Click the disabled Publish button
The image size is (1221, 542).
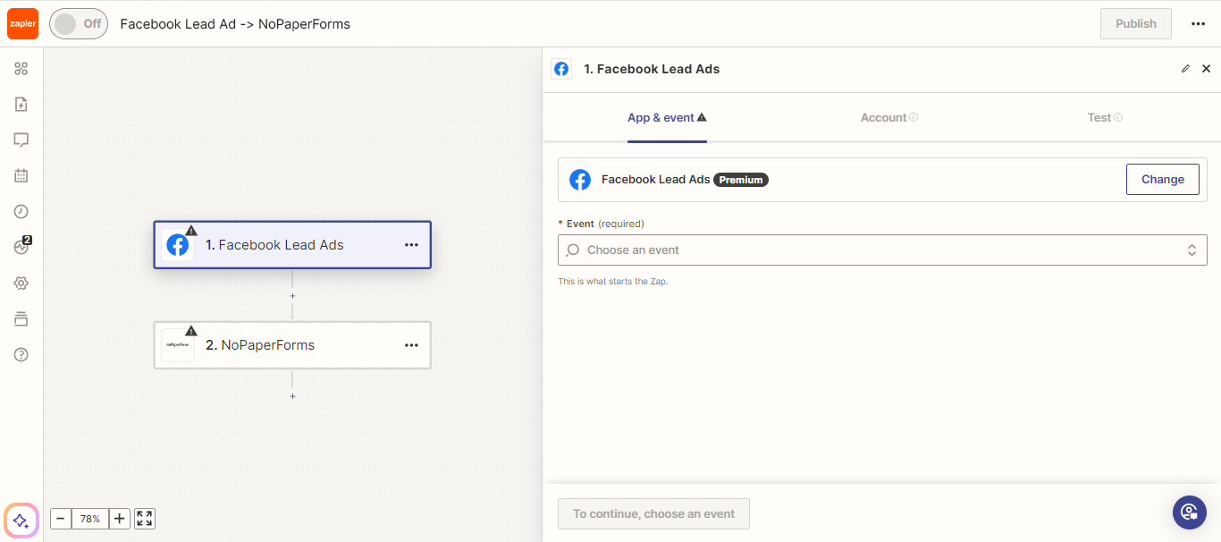(x=1135, y=24)
